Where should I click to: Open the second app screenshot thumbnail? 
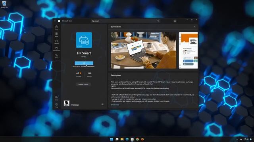(x=188, y=50)
